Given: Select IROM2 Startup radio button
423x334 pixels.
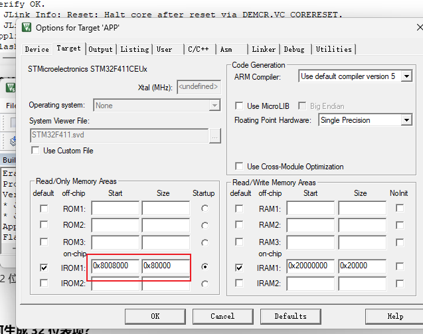Looking at the screenshot, I should [x=205, y=284].
